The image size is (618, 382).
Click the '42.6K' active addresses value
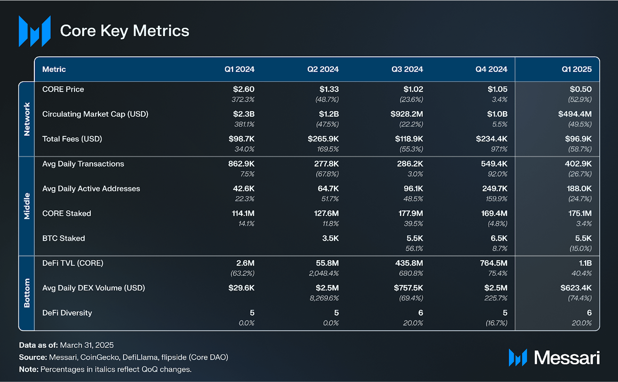coord(244,189)
